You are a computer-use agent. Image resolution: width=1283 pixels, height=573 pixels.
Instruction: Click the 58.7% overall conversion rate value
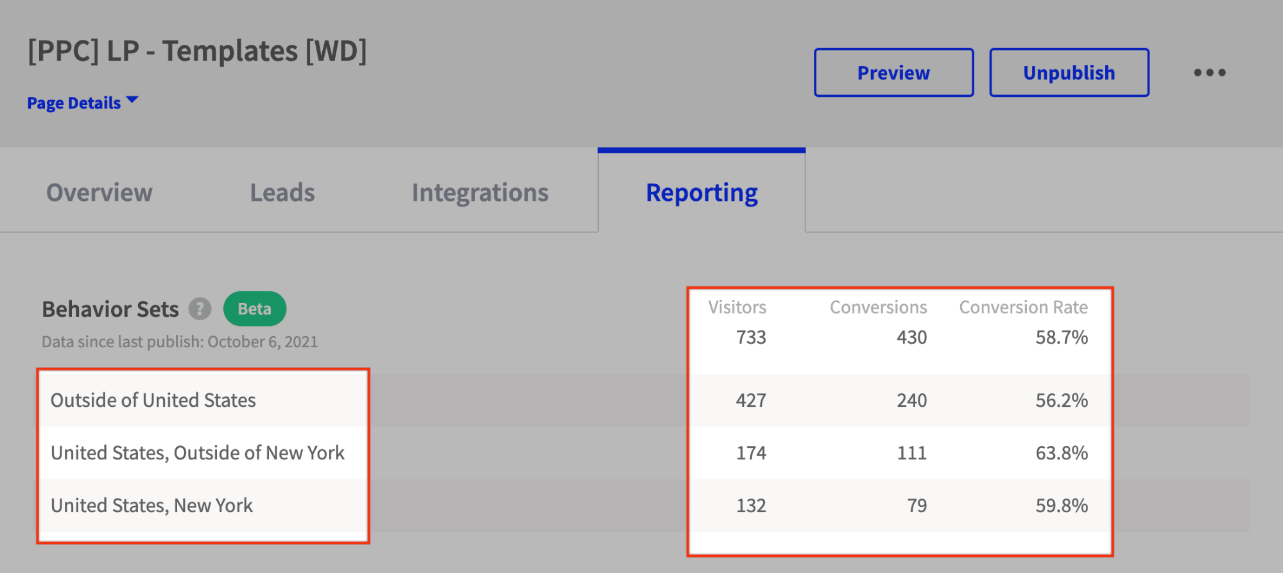click(1062, 338)
